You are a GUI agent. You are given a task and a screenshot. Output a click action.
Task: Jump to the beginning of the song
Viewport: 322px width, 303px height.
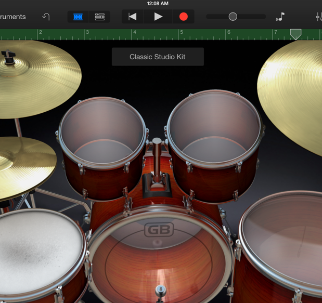point(133,17)
